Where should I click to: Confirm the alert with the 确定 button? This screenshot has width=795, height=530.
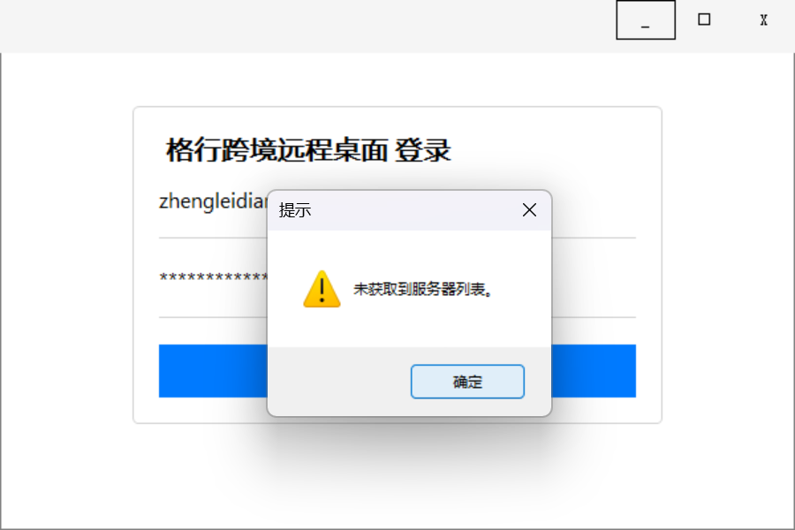(467, 382)
